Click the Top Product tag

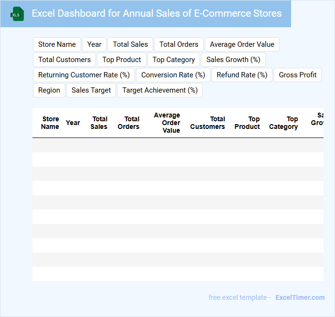[122, 60]
